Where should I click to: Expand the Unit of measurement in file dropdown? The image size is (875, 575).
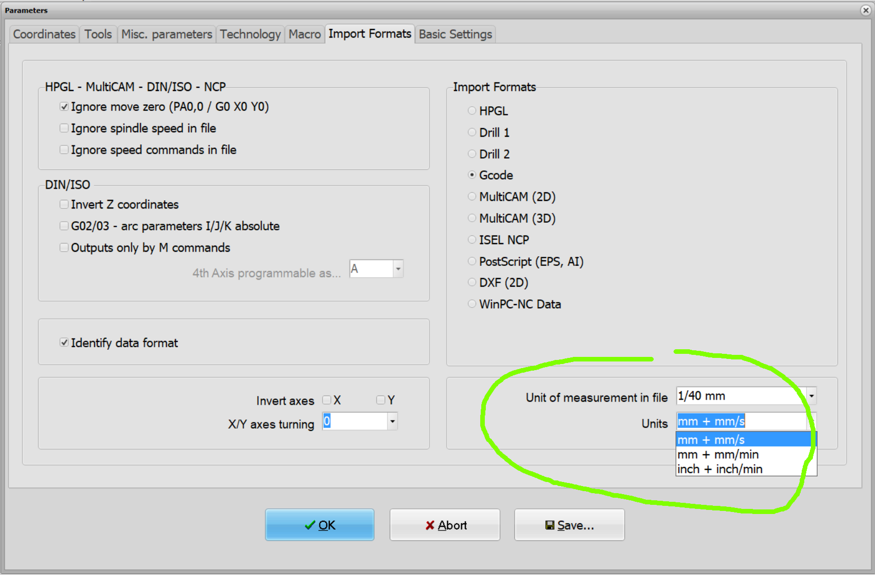pyautogui.click(x=811, y=396)
